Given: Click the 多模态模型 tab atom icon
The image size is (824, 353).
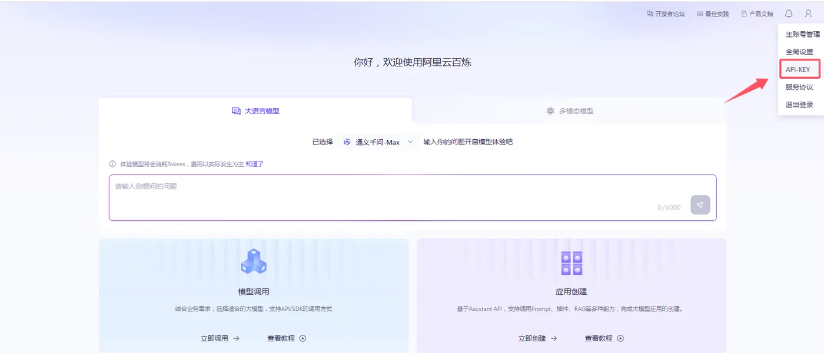Looking at the screenshot, I should 550,110.
